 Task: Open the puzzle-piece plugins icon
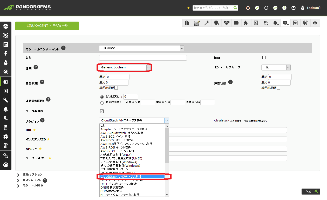[246, 23]
